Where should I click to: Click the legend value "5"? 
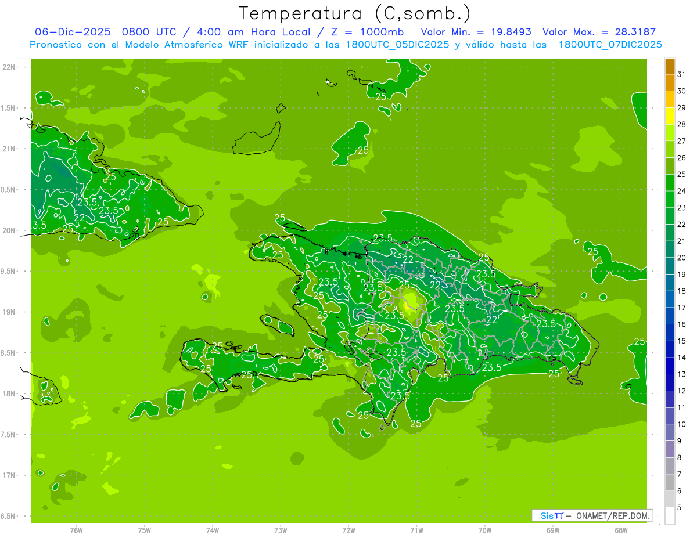(680, 508)
